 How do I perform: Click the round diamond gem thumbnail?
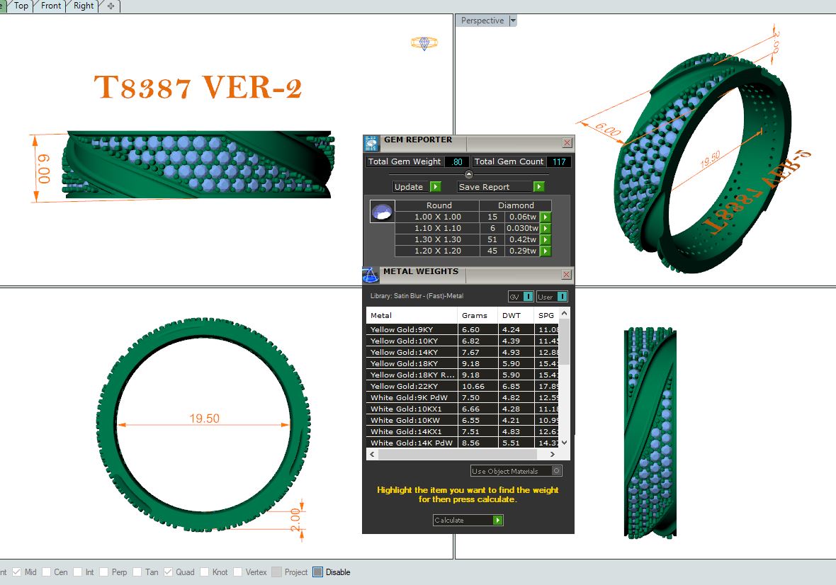(x=383, y=212)
